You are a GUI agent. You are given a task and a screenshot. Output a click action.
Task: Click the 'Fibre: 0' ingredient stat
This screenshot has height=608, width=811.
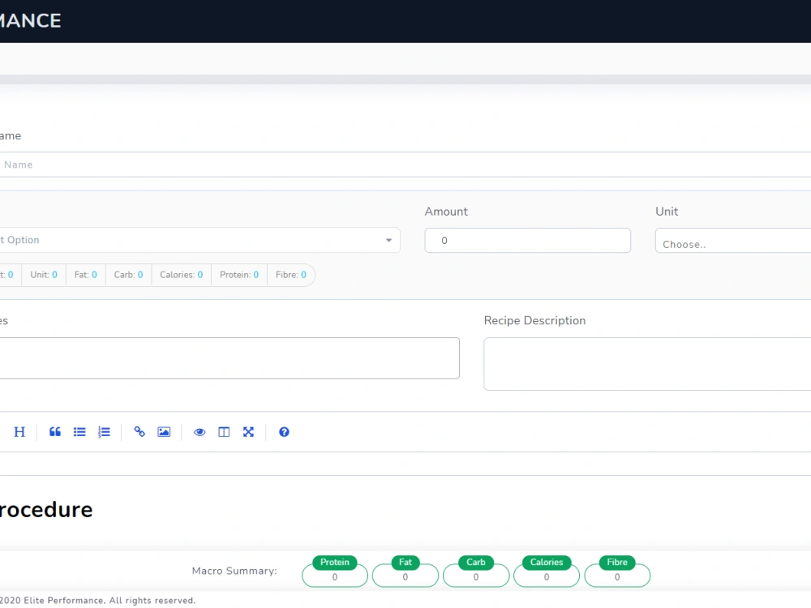click(290, 275)
